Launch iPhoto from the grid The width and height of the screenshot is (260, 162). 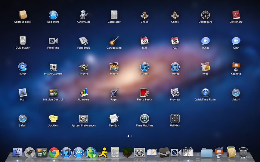click(x=114, y=67)
